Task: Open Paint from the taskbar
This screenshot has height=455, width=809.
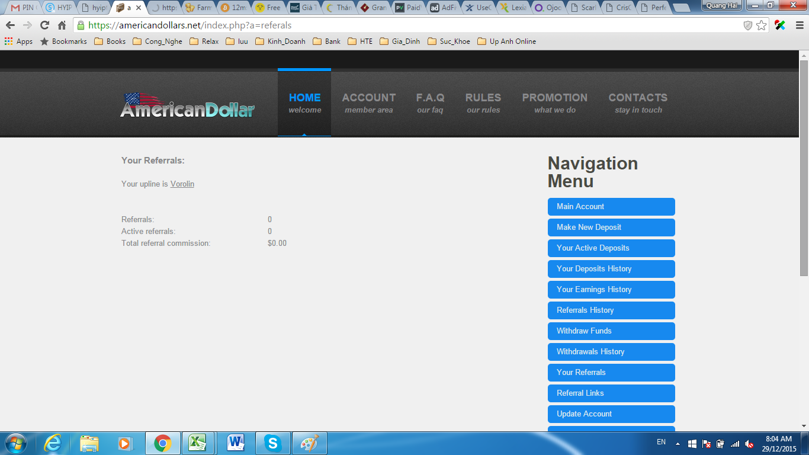Action: [x=309, y=443]
